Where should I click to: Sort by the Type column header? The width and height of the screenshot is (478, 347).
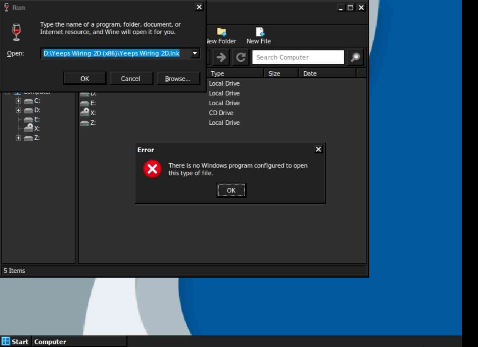[236, 73]
